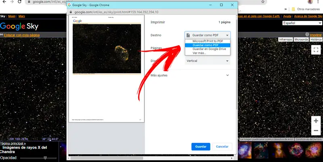This screenshot has width=323, height=162.
Task: Show hidden bookmarks chevron
Action: 285,9
